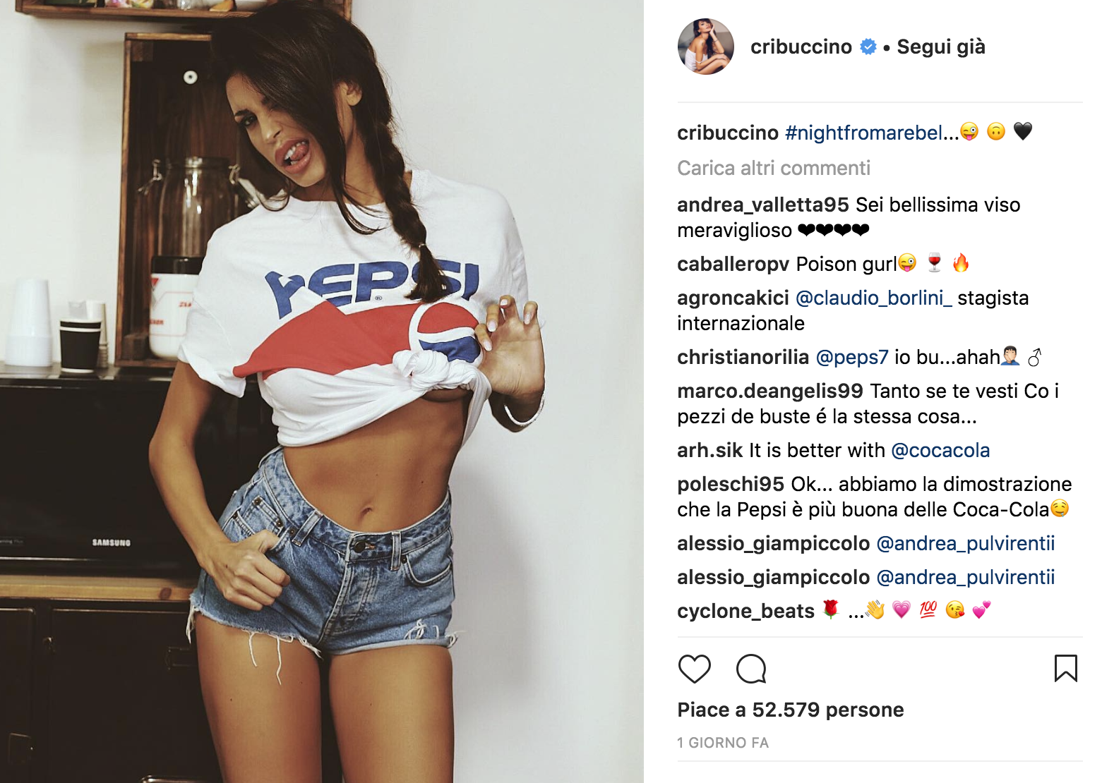Open the 1 GIORNO FA timestamp
The width and height of the screenshot is (1114, 783).
click(x=723, y=743)
